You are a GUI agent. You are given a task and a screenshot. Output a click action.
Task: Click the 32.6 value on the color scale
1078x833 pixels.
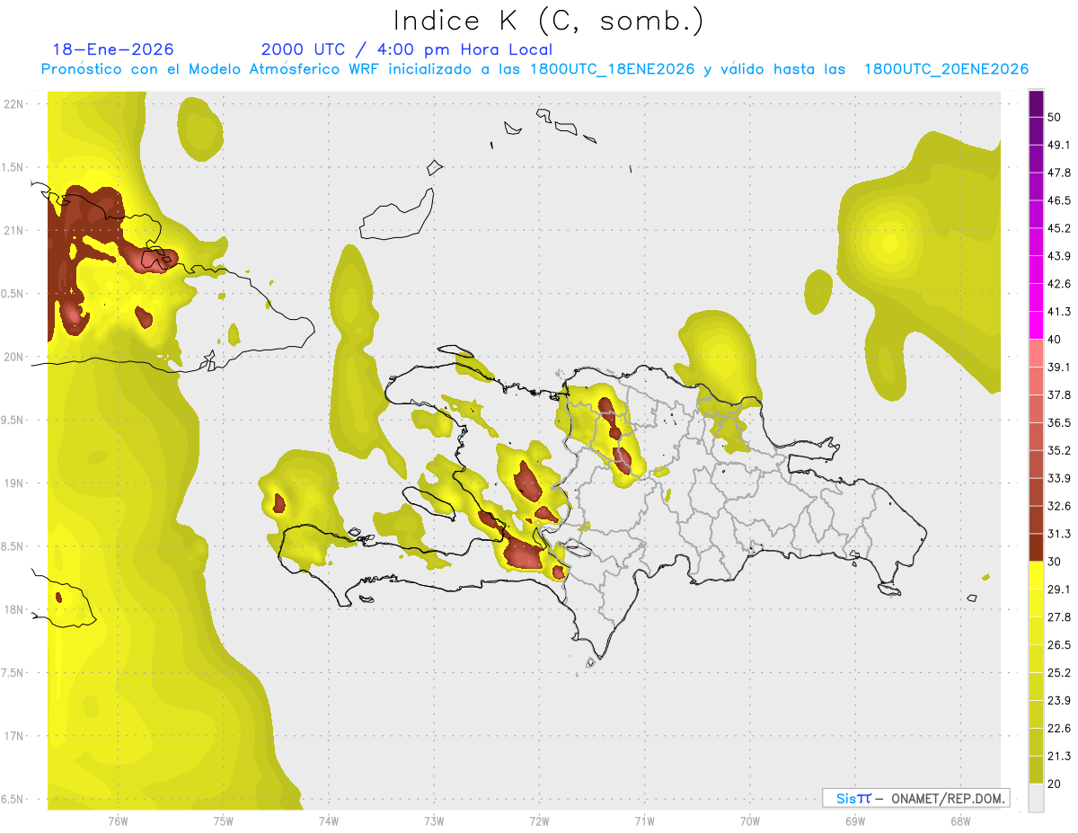pos(1059,506)
